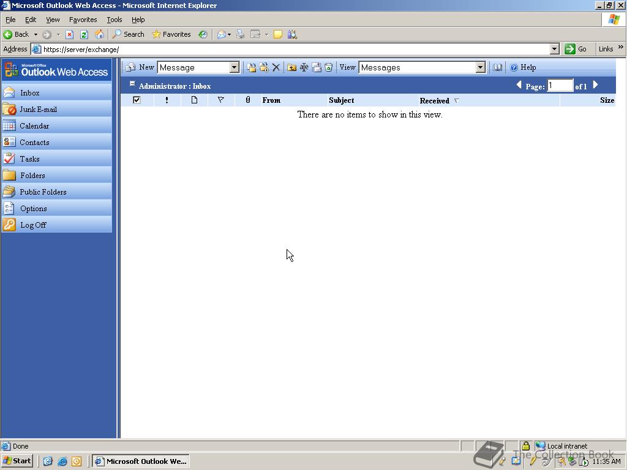
Task: Open the Inbox folder in sidebar
Action: pyautogui.click(x=56, y=93)
